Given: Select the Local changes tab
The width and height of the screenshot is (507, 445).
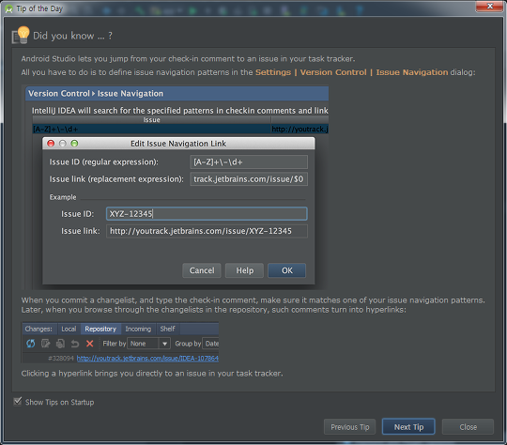Looking at the screenshot, I should (69, 329).
